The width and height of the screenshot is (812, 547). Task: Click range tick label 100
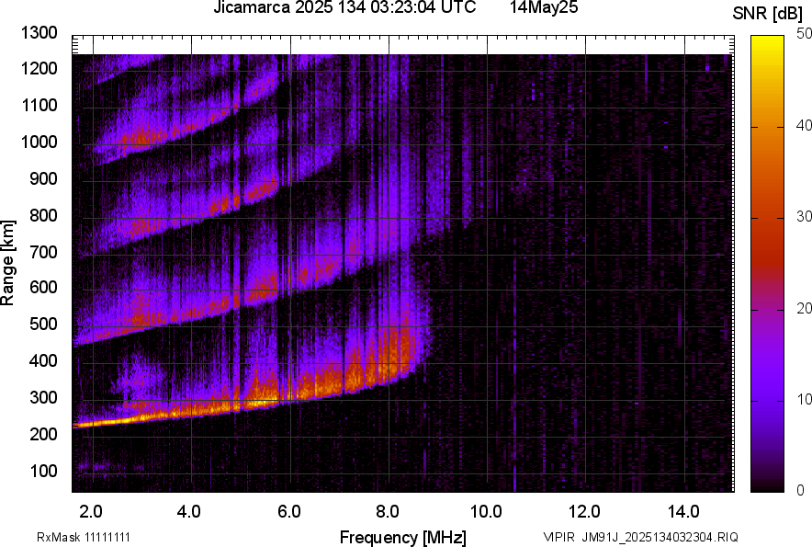pos(43,471)
